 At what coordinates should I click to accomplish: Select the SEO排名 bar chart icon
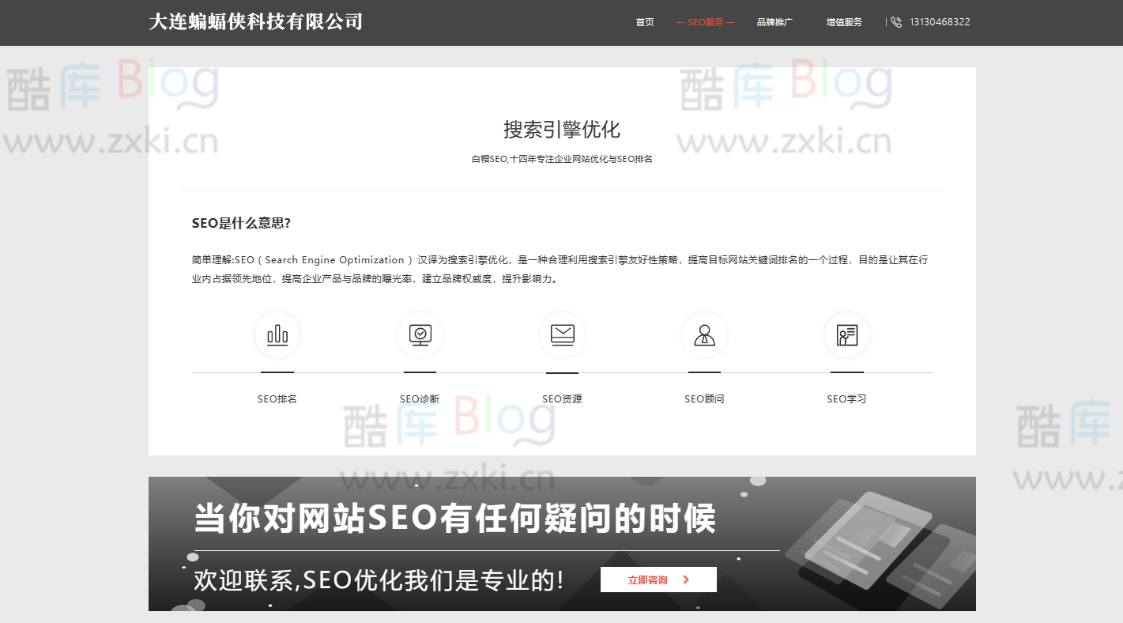[x=277, y=334]
